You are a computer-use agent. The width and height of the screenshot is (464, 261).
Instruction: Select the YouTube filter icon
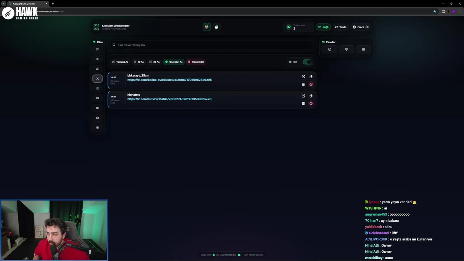click(97, 98)
